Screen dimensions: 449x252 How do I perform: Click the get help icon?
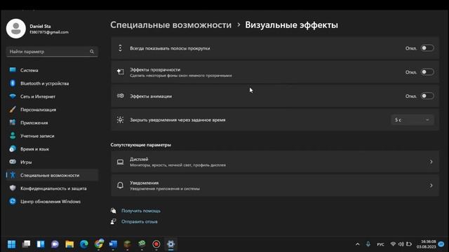[x=114, y=211]
